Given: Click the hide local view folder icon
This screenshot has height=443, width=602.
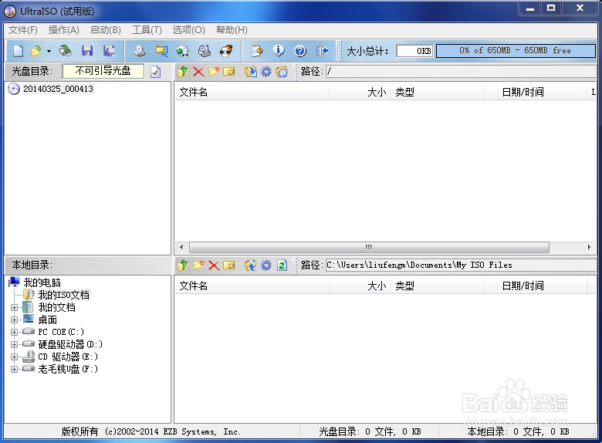Looking at the screenshot, I should coord(282,72).
